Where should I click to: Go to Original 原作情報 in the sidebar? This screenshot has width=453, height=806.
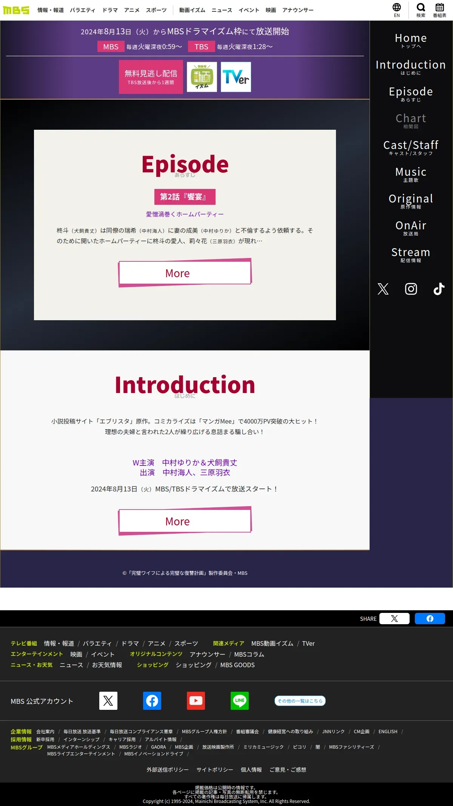411,201
